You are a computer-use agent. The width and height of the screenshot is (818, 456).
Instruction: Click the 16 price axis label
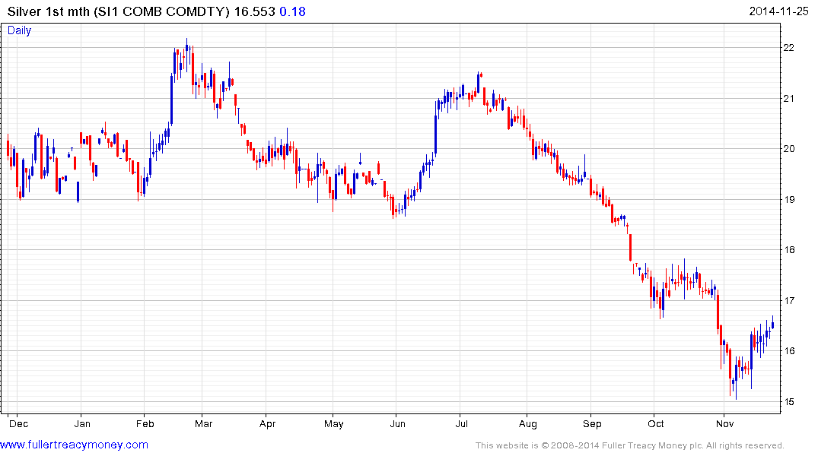789,351
